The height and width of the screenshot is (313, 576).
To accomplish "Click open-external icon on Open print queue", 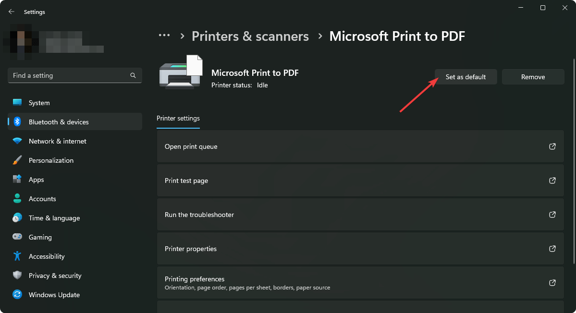I will [x=552, y=146].
